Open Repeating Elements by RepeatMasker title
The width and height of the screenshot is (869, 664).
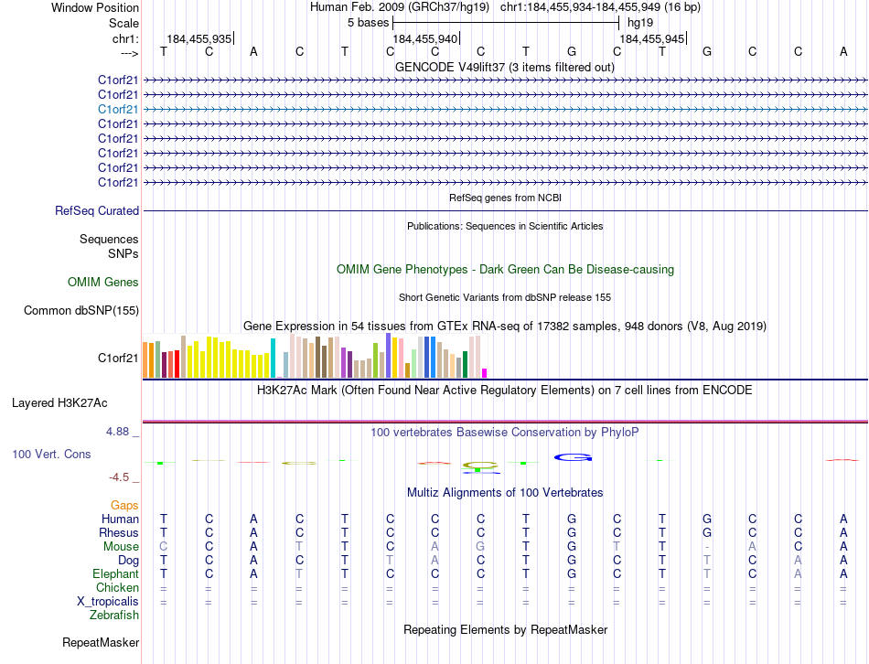pyautogui.click(x=505, y=630)
